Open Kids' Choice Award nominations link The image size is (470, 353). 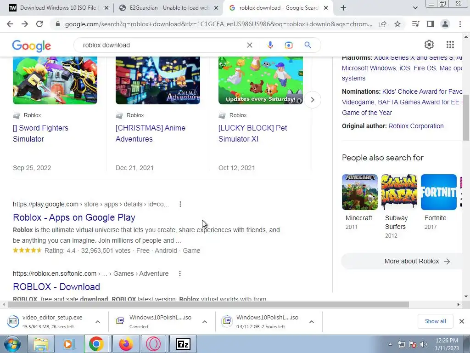pyautogui.click(x=422, y=91)
